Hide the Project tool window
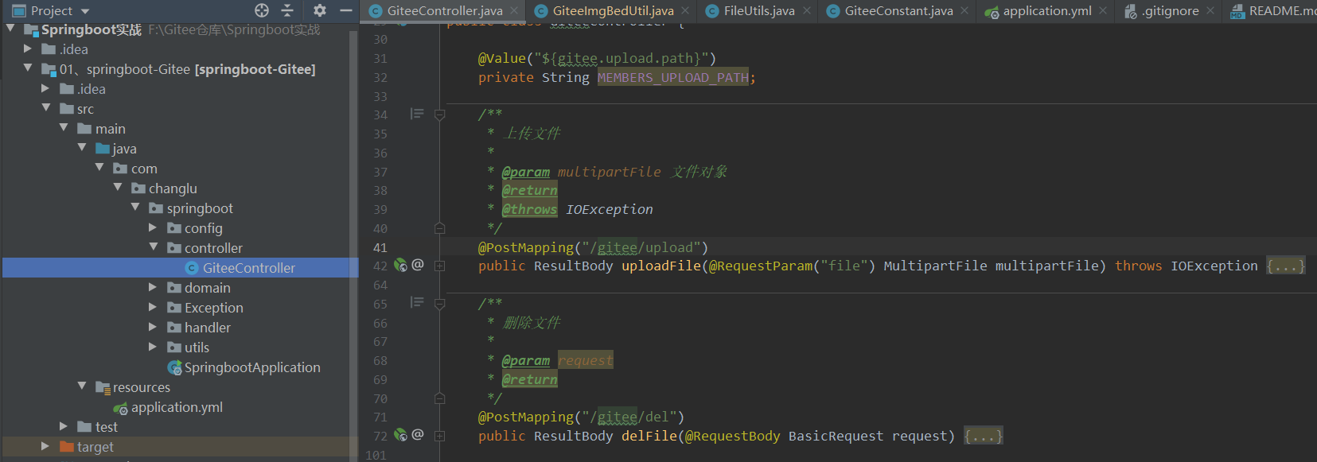This screenshot has height=462, width=1317. [x=345, y=10]
